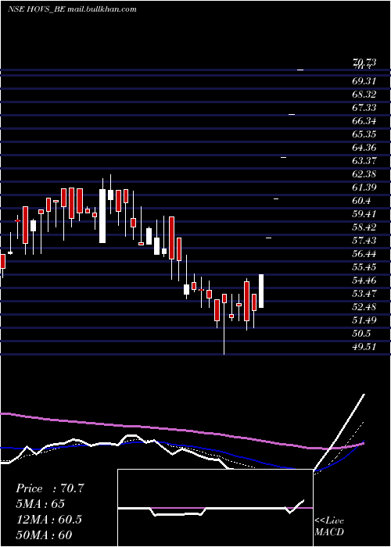Click the 63.37 price axis label
This screenshot has height=547, width=391.
click(x=364, y=161)
